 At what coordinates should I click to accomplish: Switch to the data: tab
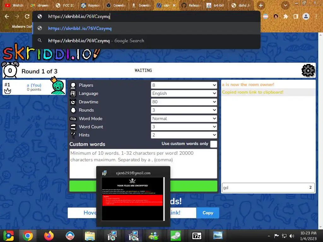click(x=241, y=5)
